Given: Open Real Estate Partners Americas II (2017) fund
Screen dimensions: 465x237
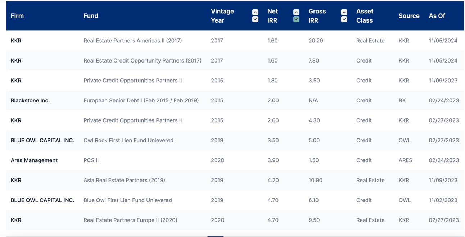Looking at the screenshot, I should [x=132, y=41].
